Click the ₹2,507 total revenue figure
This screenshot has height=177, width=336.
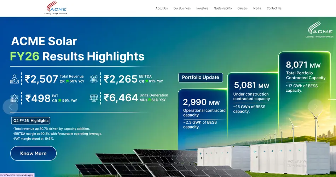click(x=41, y=79)
